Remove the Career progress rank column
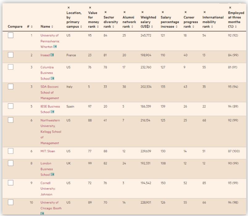248x216 pixels. tap(186, 12)
